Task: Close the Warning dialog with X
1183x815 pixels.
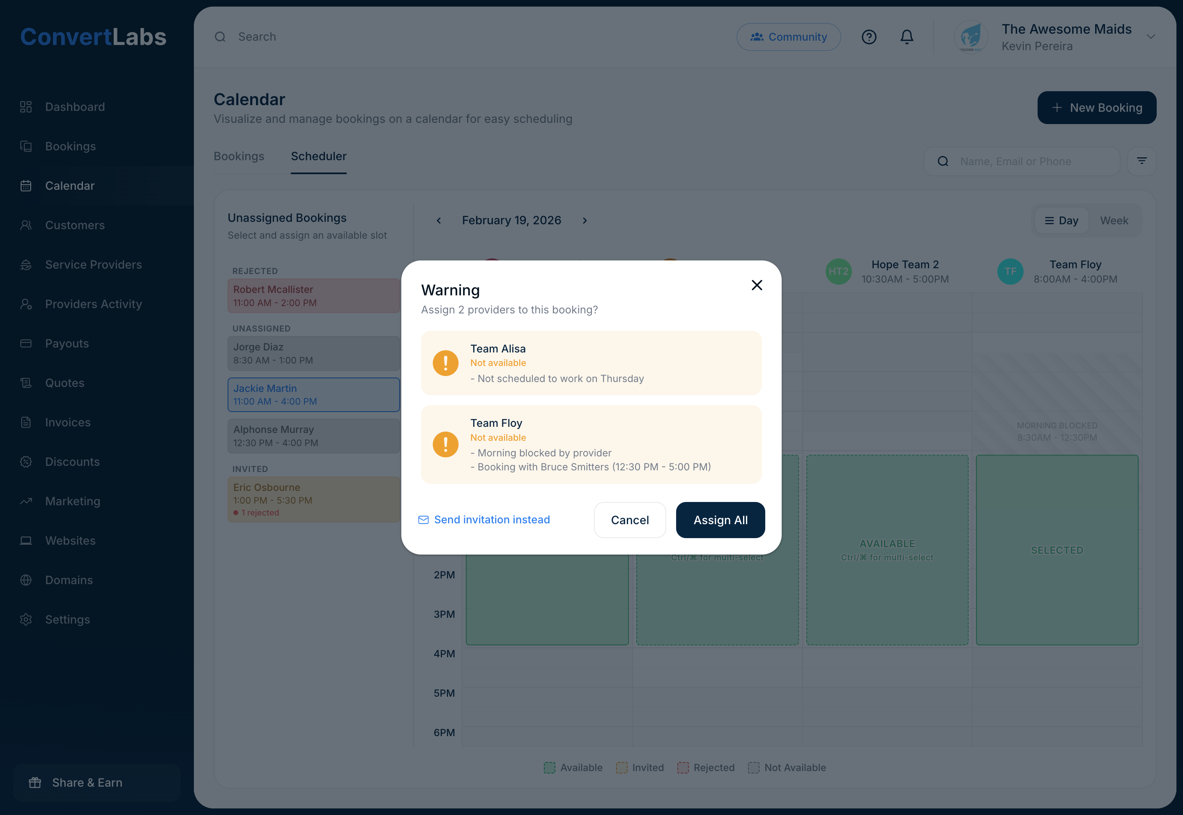Action: click(x=757, y=285)
